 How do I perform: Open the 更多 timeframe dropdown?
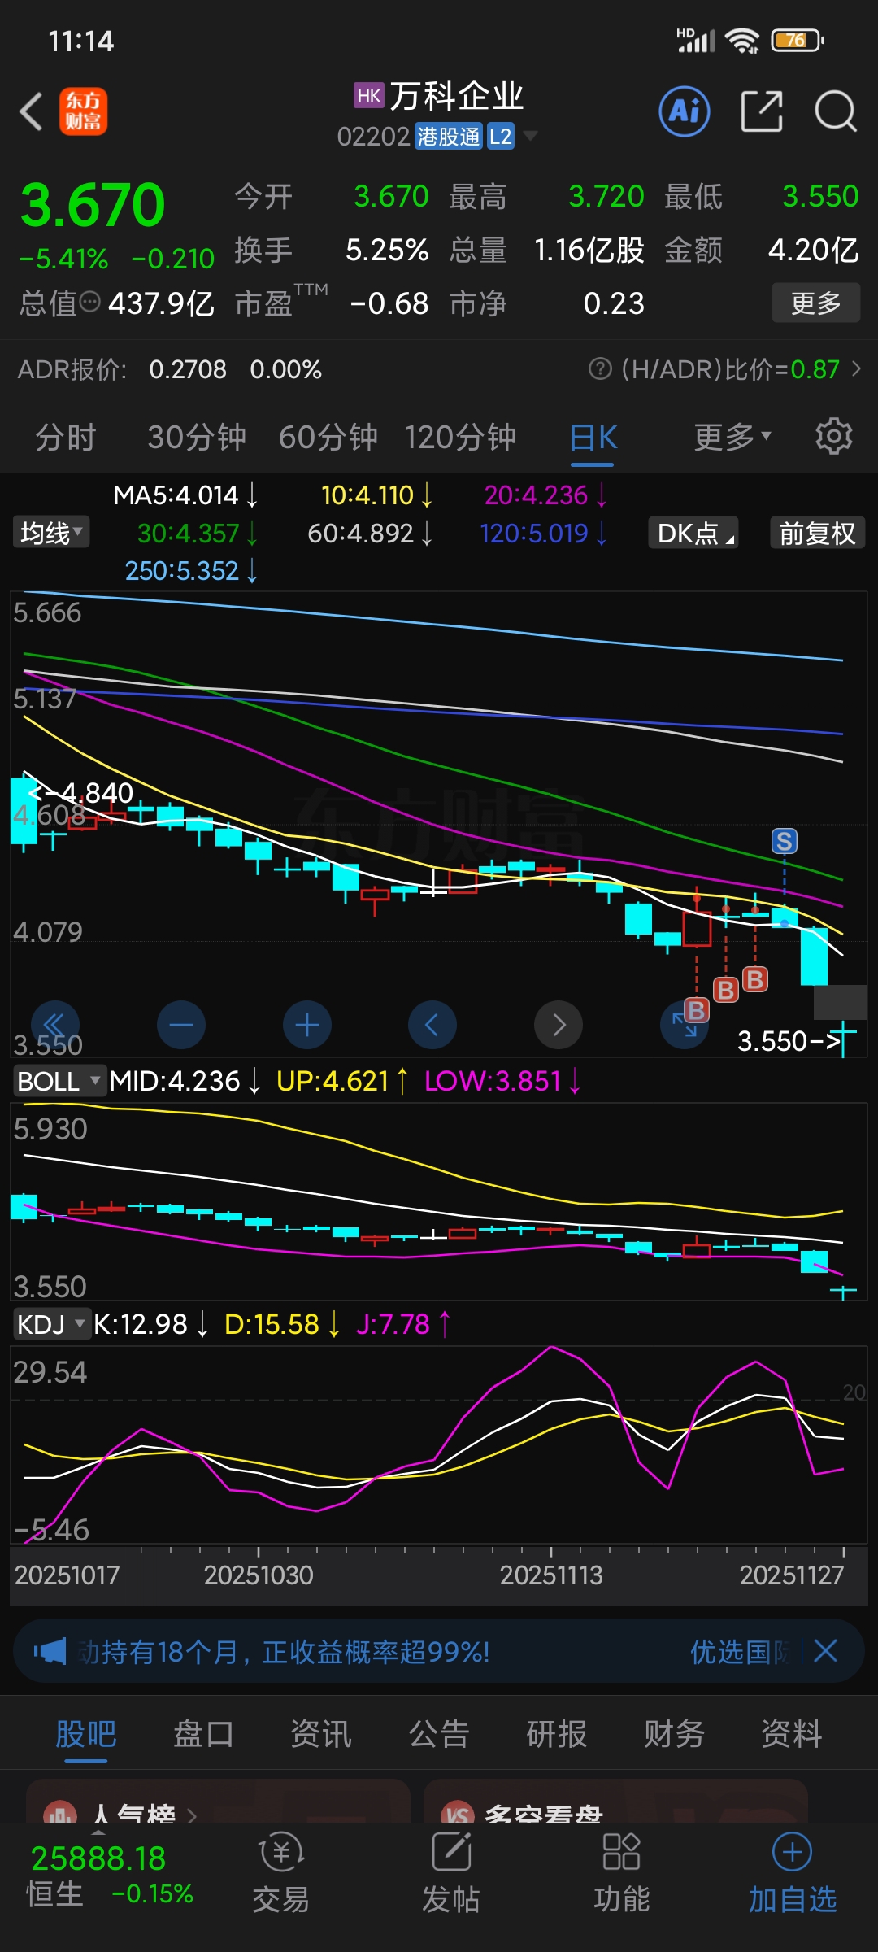tap(732, 437)
